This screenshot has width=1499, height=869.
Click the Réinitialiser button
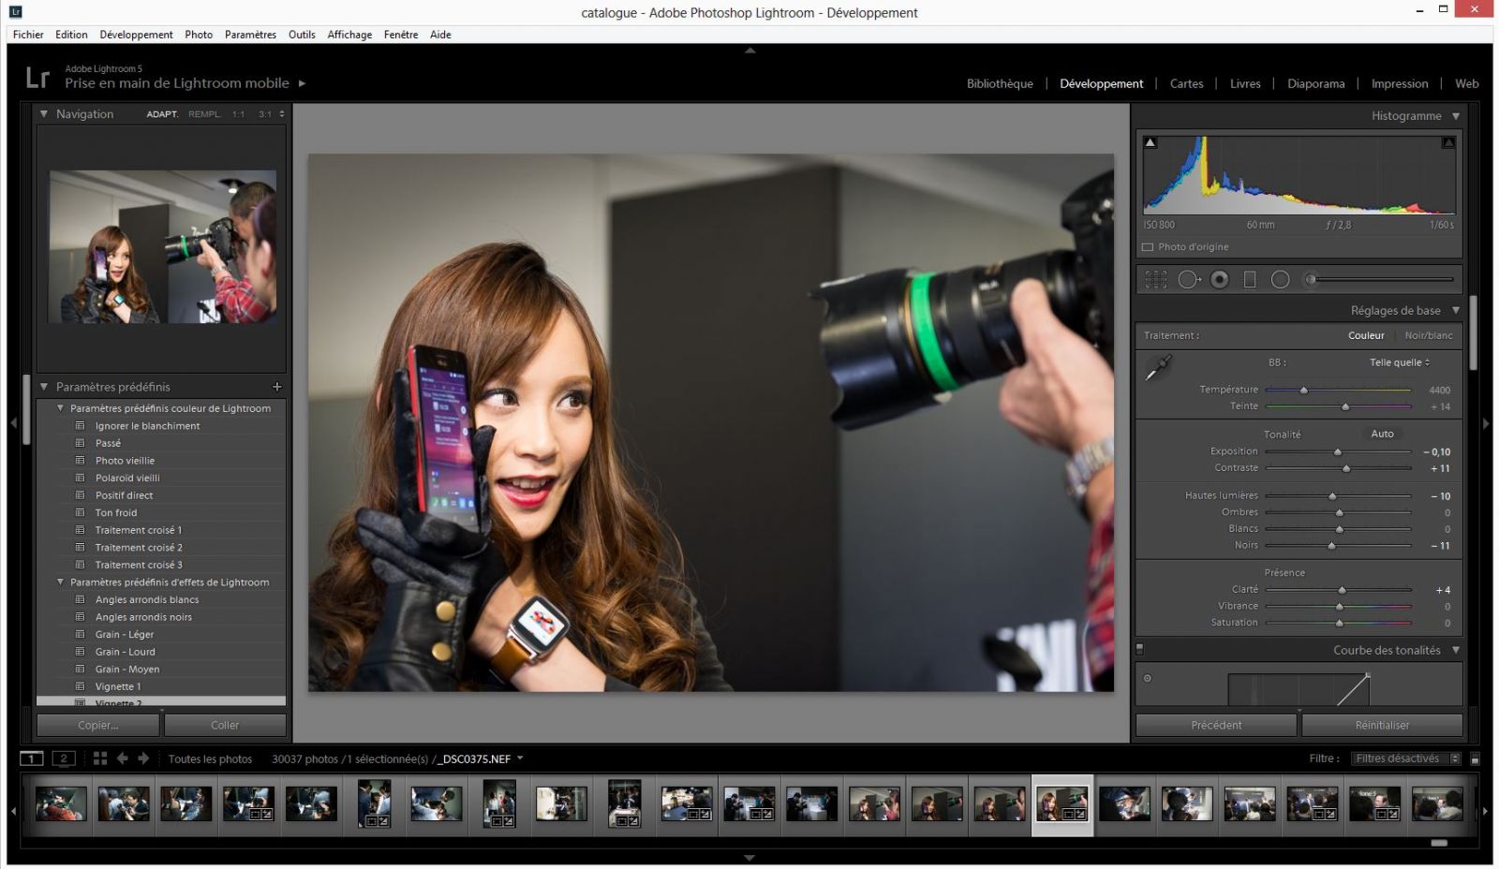pyautogui.click(x=1382, y=725)
